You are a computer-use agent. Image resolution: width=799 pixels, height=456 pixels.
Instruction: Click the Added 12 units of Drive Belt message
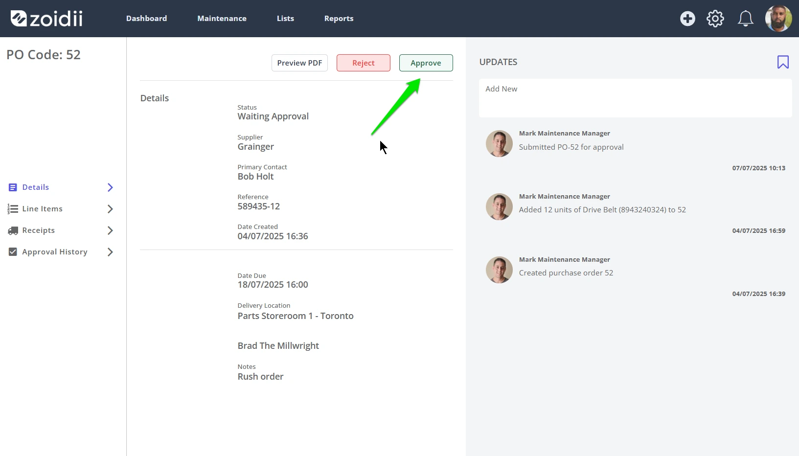602,210
